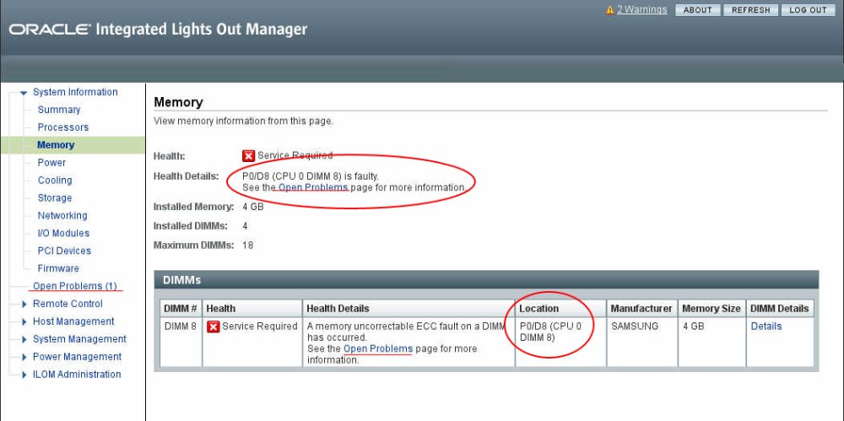Select Power Management in the sidebar
844x421 pixels.
click(x=77, y=356)
